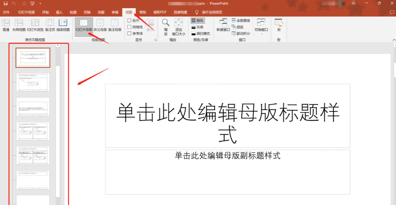This screenshot has width=396, height=205.
Task: Start slideshow from beginning via quick access icon
Action: [x=32, y=4]
